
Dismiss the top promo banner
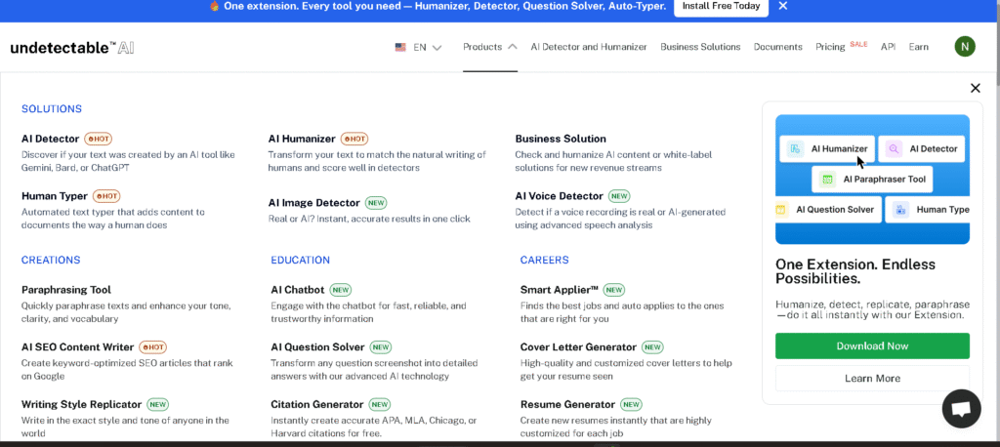click(783, 6)
